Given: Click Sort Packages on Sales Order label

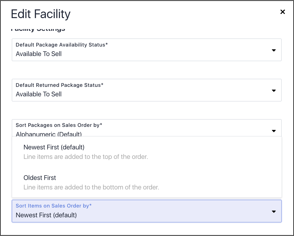Looking at the screenshot, I should 59,125.
